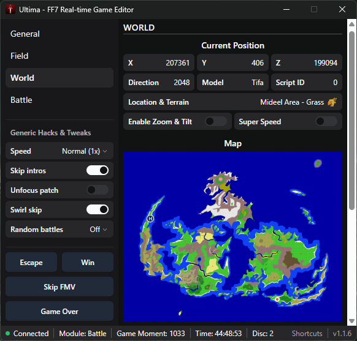The height and width of the screenshot is (341, 357).
Task: Edit the Direction value field
Action: pyautogui.click(x=159, y=82)
